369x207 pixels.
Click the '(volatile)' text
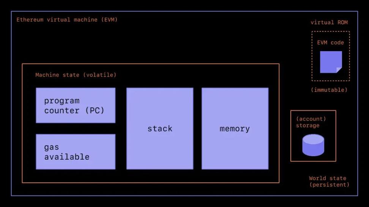click(x=100, y=75)
